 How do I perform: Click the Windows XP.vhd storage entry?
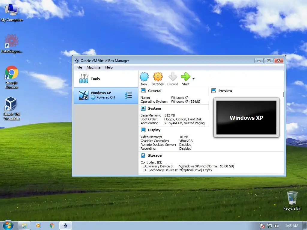(x=208, y=166)
